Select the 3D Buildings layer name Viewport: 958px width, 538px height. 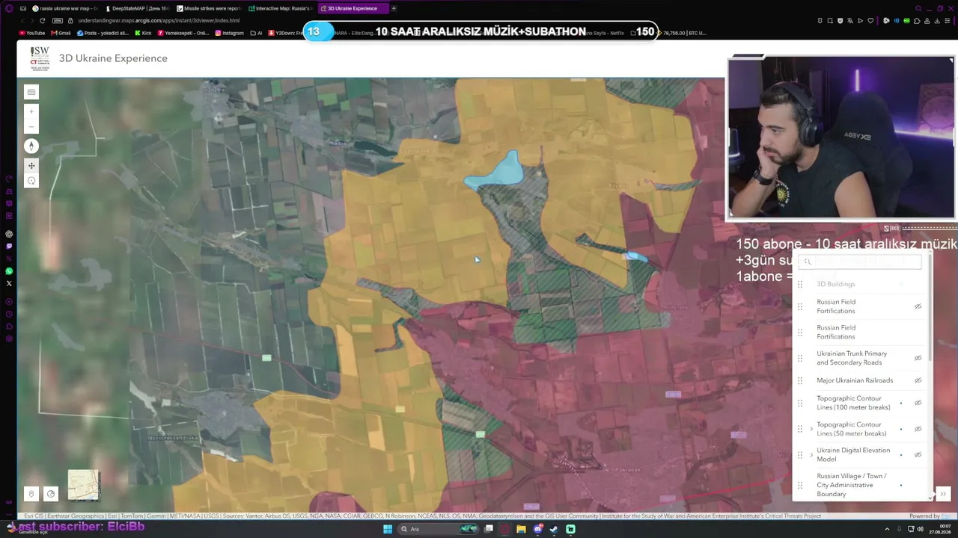[835, 284]
